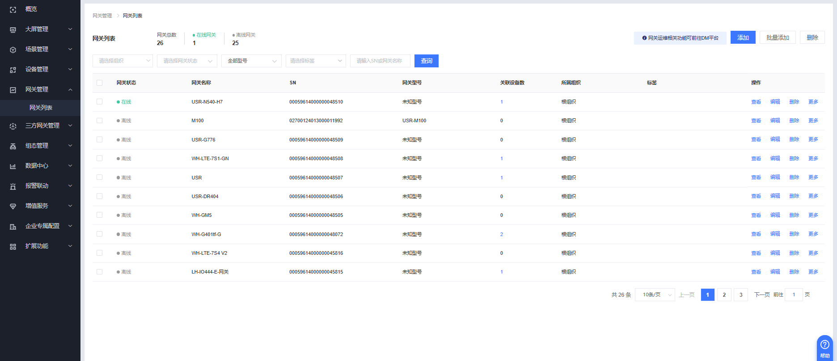Click the 查询 search button
Screen dimensions: 837x361
point(426,61)
